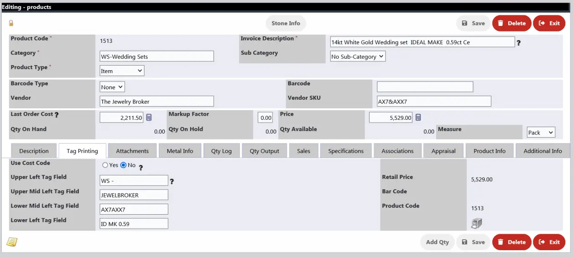
Task: Click the Stone Info button
Action: tap(286, 23)
